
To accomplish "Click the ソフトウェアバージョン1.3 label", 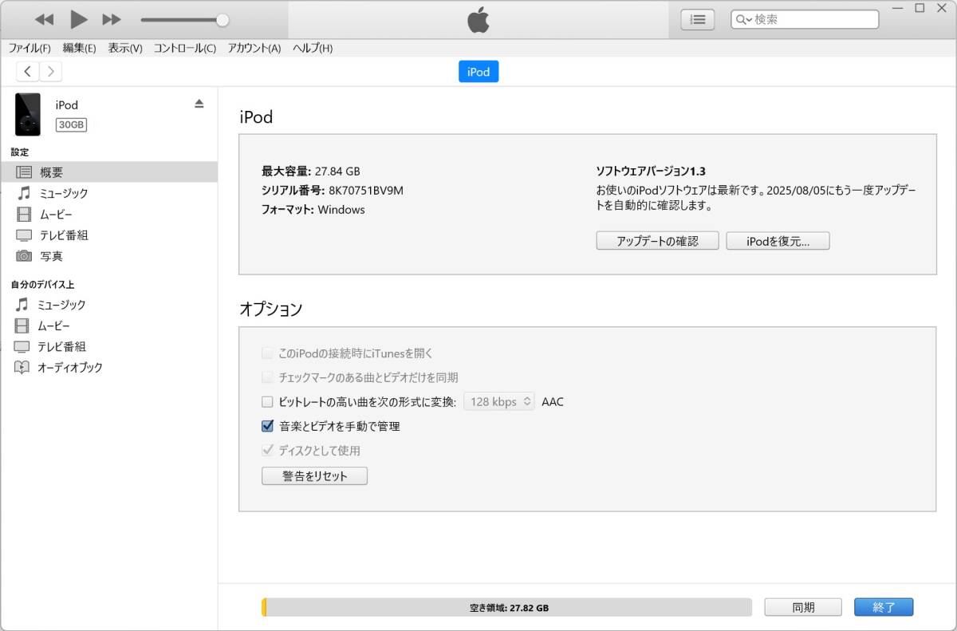I will (x=651, y=171).
